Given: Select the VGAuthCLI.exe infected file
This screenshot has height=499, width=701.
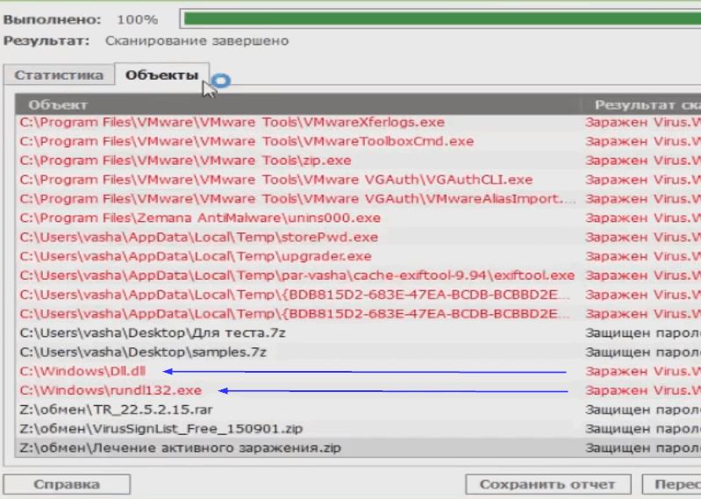Looking at the screenshot, I should pyautogui.click(x=275, y=180).
